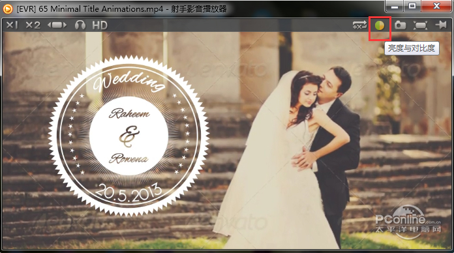Toggle HD quality mode

click(100, 25)
